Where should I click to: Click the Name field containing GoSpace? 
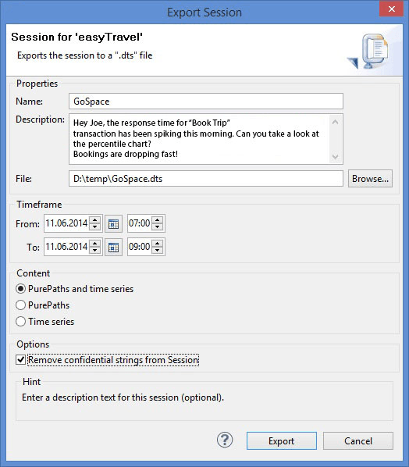pyautogui.click(x=206, y=102)
